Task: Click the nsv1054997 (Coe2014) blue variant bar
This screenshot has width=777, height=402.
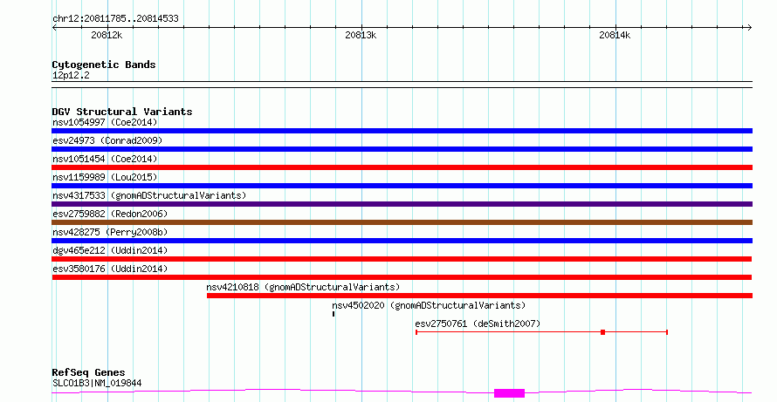Action: [x=402, y=131]
